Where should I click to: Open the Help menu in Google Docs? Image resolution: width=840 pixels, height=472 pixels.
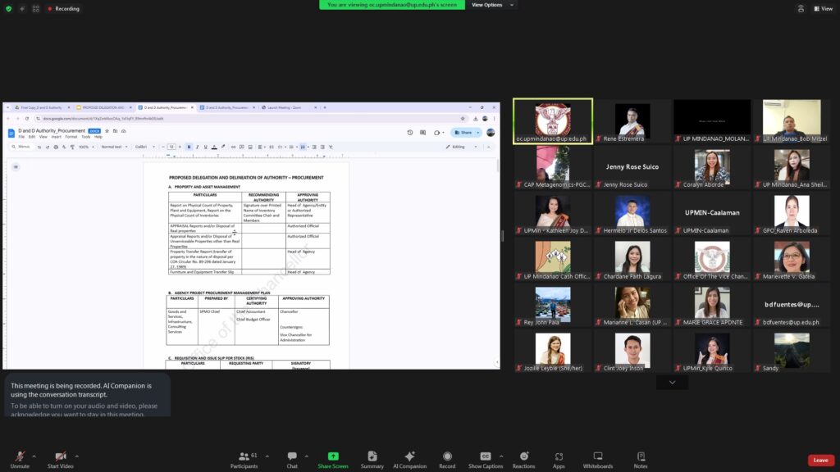(x=98, y=137)
